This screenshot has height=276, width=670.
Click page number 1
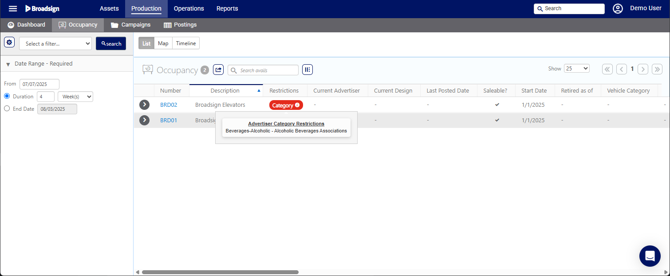pyautogui.click(x=632, y=69)
